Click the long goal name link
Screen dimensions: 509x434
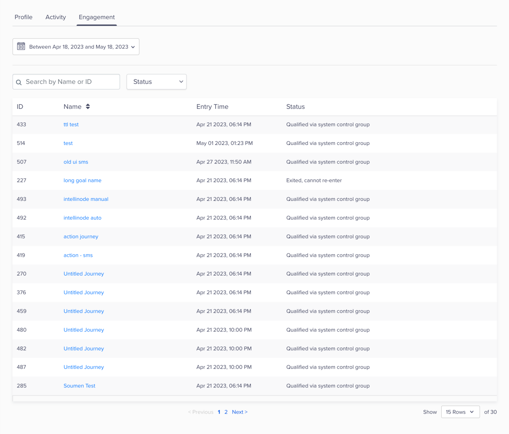pos(82,181)
